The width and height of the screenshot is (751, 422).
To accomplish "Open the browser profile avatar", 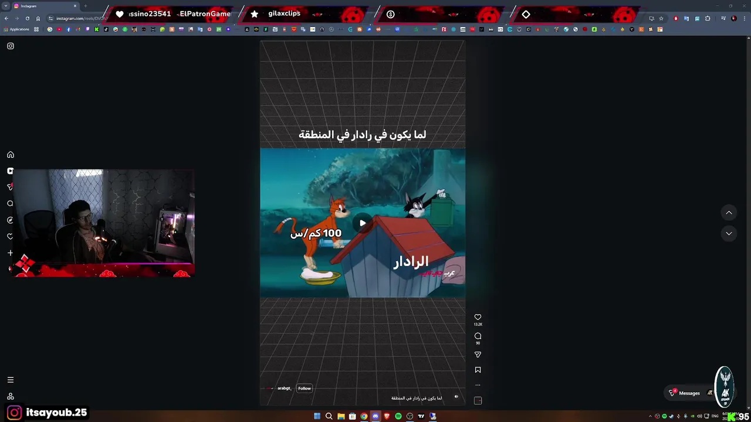I will point(734,18).
